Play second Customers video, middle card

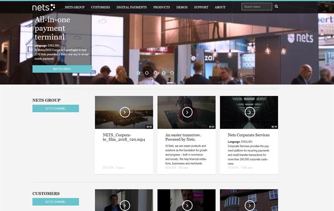(x=187, y=205)
